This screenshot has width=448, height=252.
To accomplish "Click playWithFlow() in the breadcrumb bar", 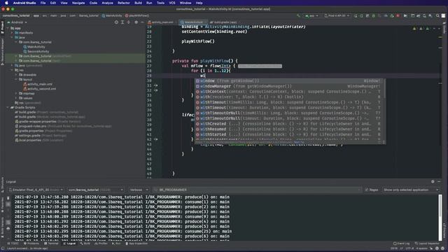I will click(x=137, y=15).
